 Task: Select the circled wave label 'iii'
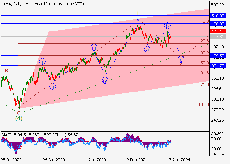coord(94,48)
